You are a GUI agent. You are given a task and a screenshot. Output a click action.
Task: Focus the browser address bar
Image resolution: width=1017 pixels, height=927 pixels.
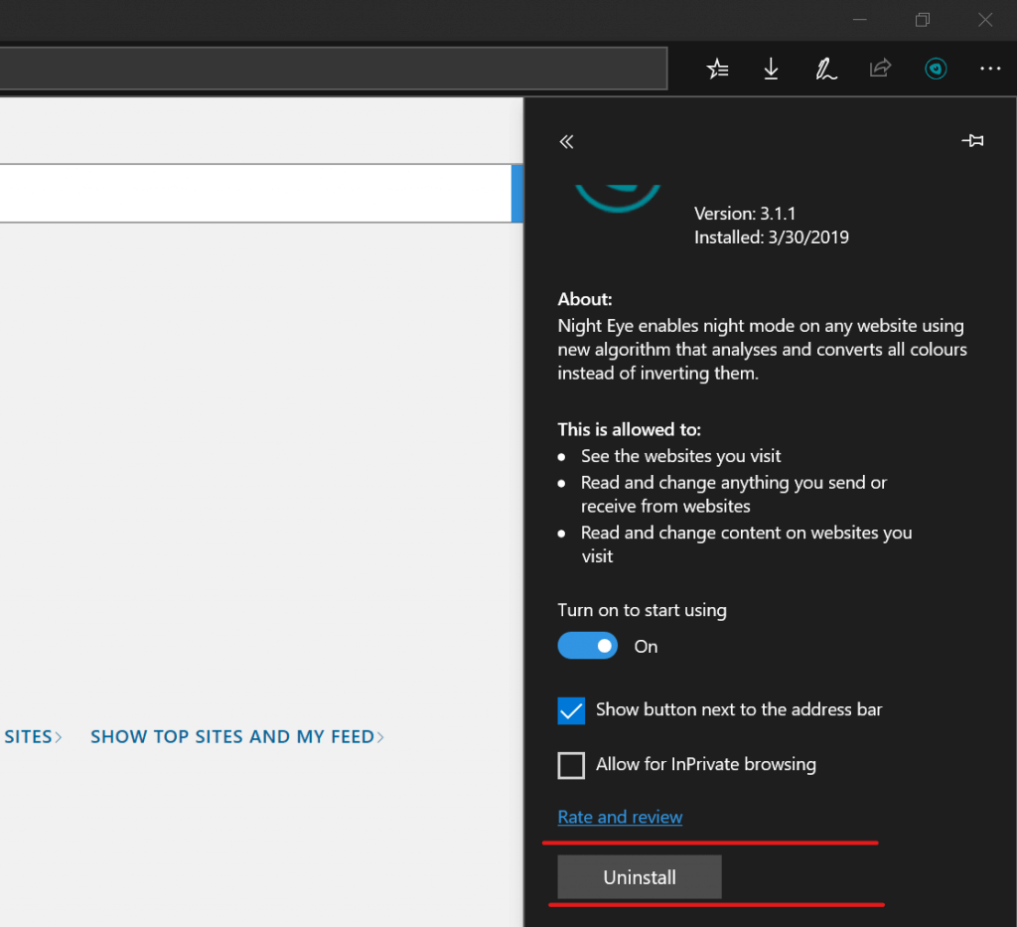point(334,69)
